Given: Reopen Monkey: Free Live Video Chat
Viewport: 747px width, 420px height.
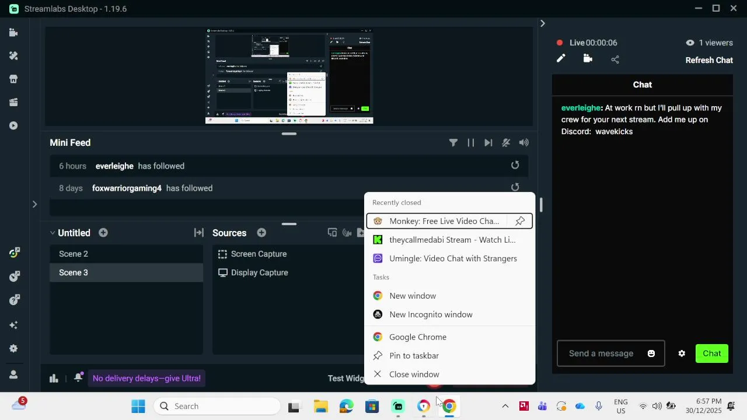Looking at the screenshot, I should click(438, 221).
